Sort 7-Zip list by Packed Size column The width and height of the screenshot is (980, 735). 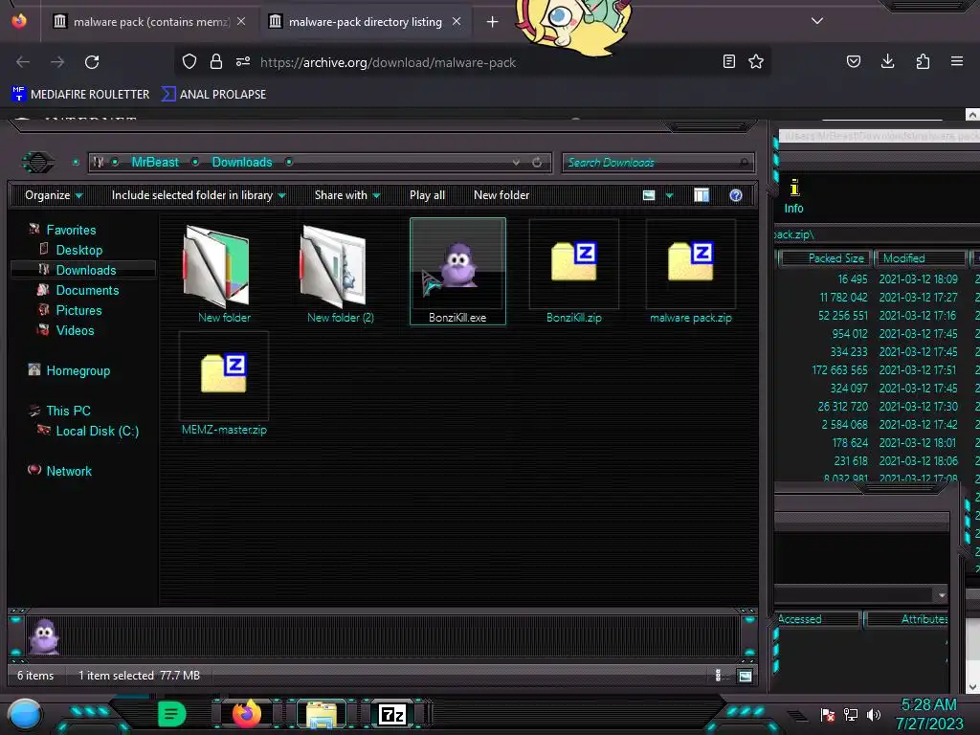point(824,258)
